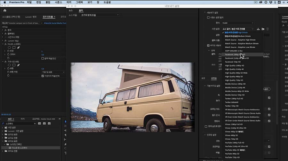Select ellipse mask tool under 더스트 스크래치
The width and height of the screenshot is (288, 161).
9,47
